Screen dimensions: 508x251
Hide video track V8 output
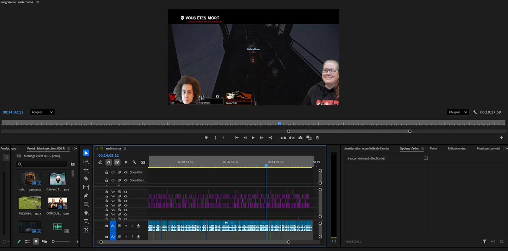click(126, 196)
